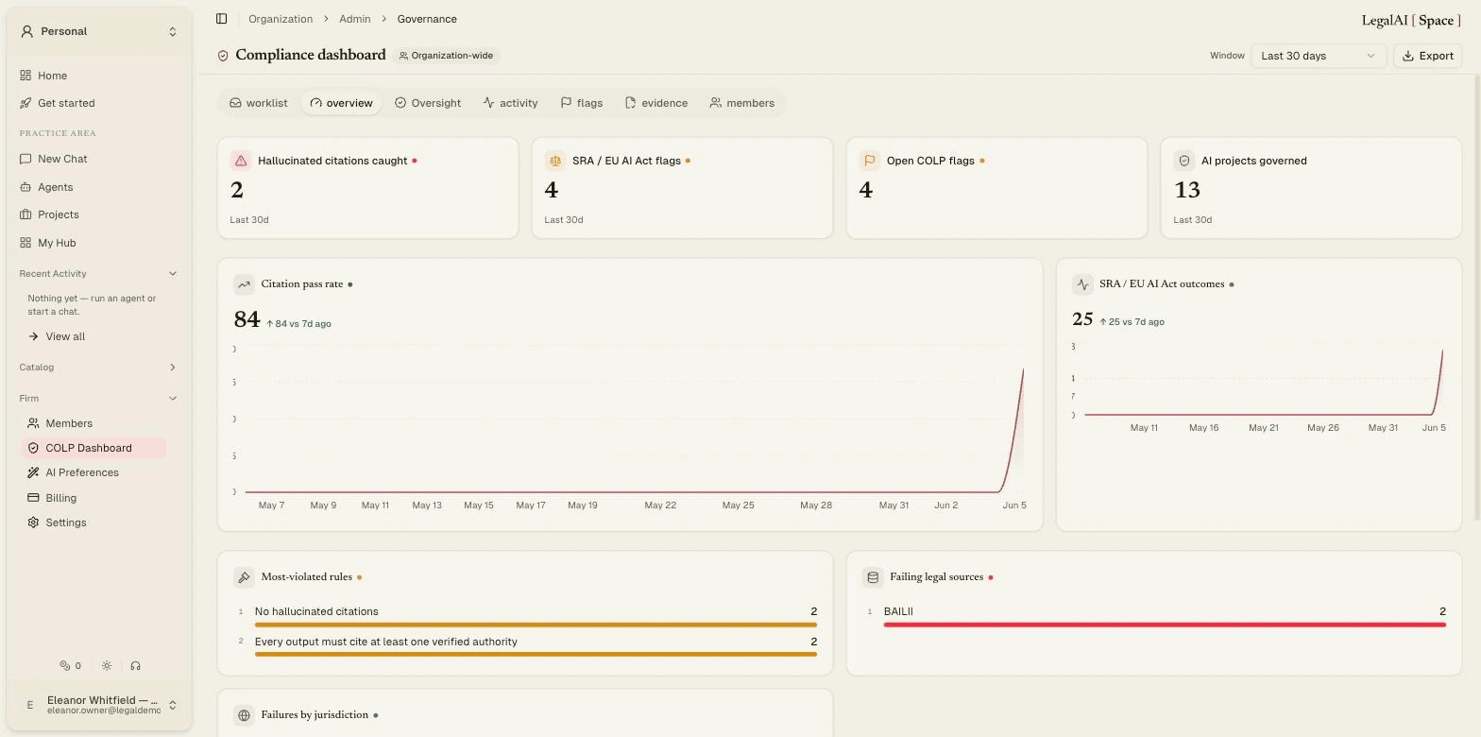
Task: Switch theme with the sun icon
Action: 107,665
